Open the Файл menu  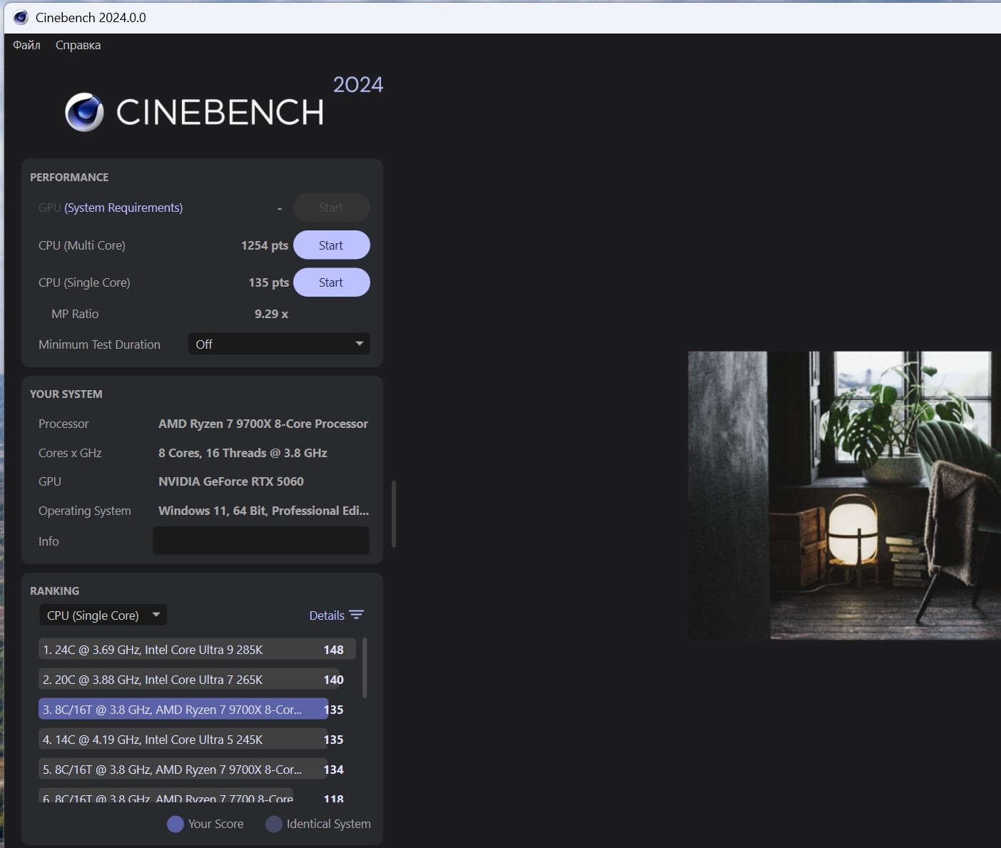click(26, 45)
